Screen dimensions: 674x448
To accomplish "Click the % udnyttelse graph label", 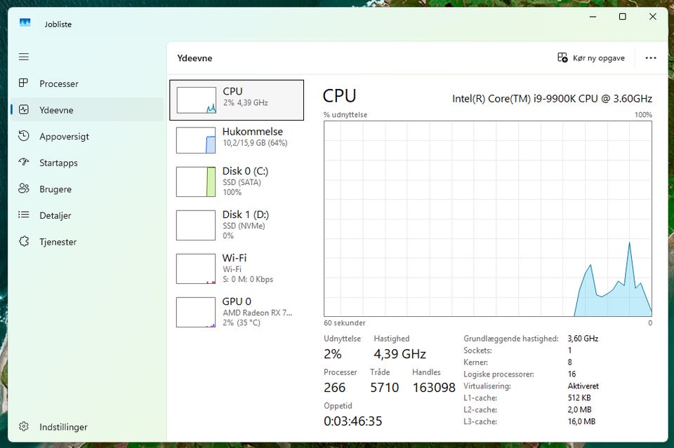I will point(345,114).
